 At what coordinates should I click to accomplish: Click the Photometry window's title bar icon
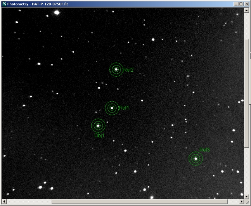4,4
